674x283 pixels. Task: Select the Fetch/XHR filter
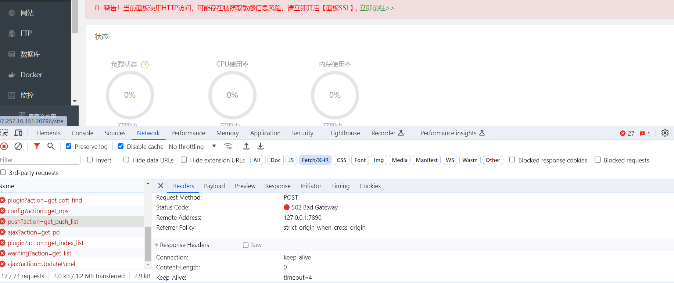[x=315, y=160]
